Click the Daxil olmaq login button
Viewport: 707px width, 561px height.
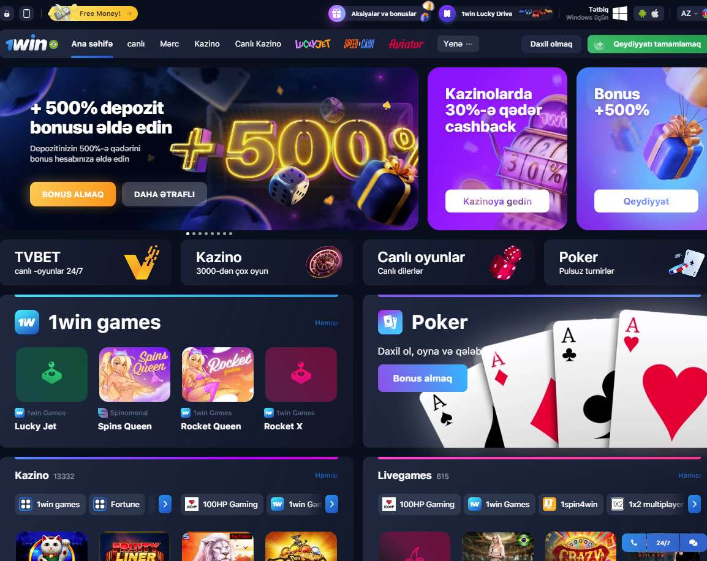(551, 43)
